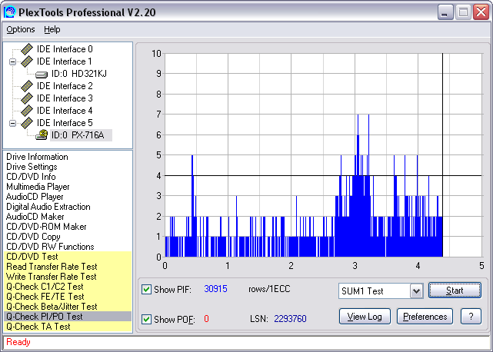Collapse the IDE Interface 1 tree node
Viewport: 493px width, 352px height.
[12, 61]
